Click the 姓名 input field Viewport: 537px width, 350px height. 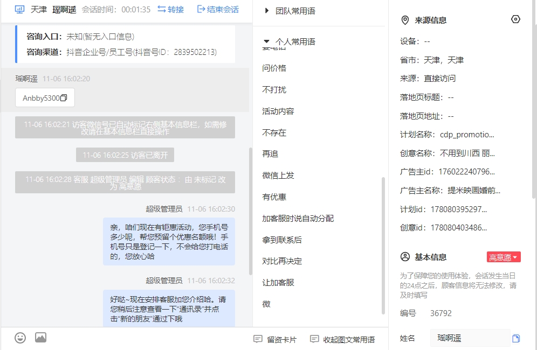coord(470,338)
